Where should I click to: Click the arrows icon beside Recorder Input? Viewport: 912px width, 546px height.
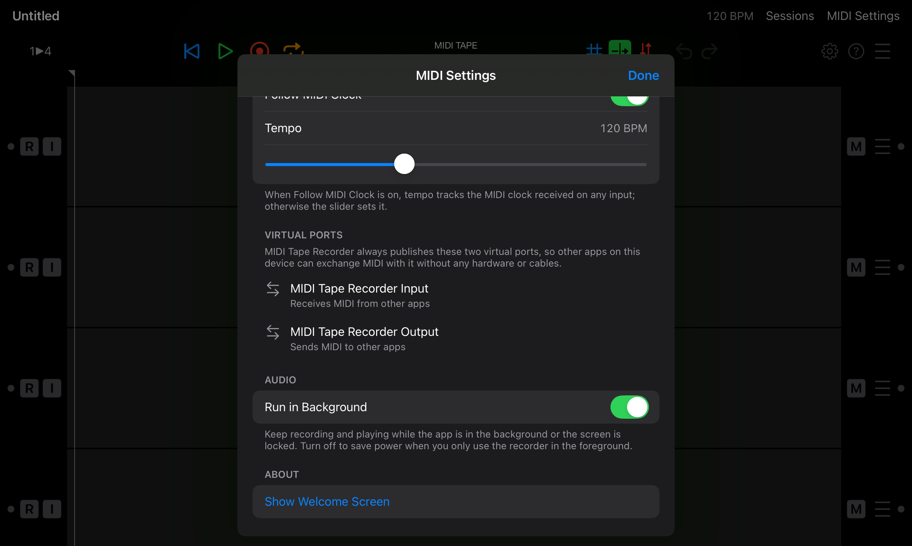(273, 289)
